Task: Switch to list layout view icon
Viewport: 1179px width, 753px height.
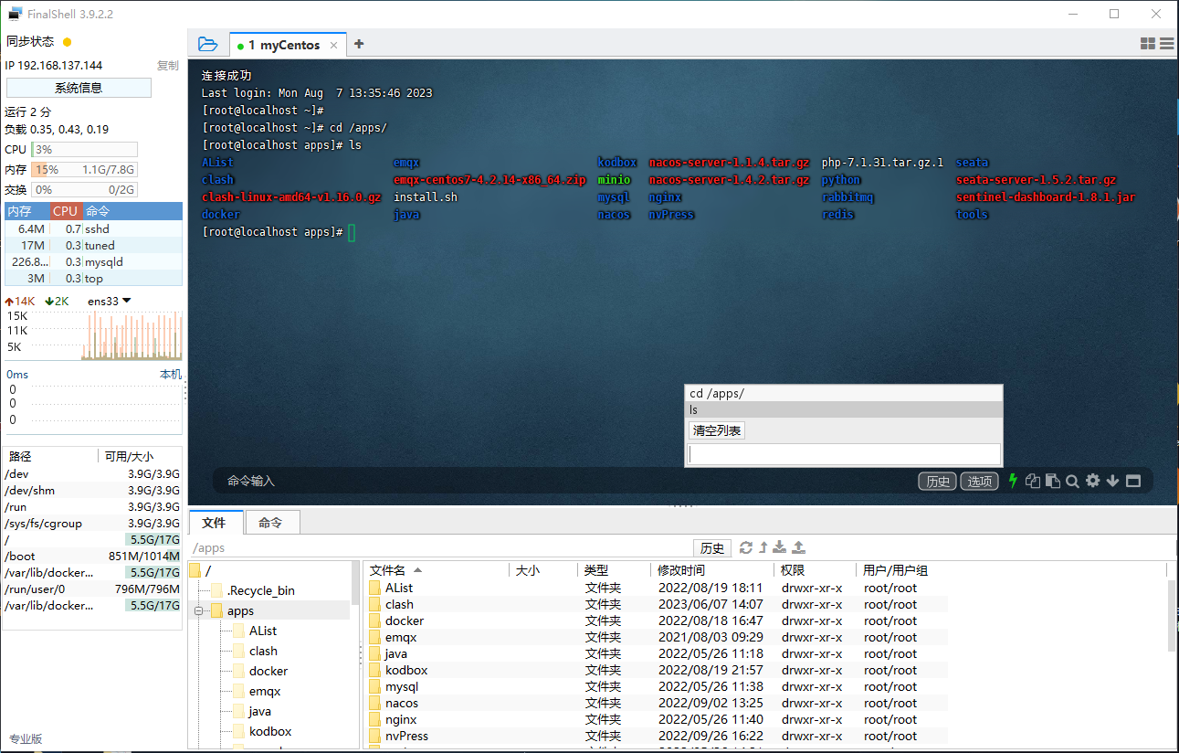Action: [1167, 43]
